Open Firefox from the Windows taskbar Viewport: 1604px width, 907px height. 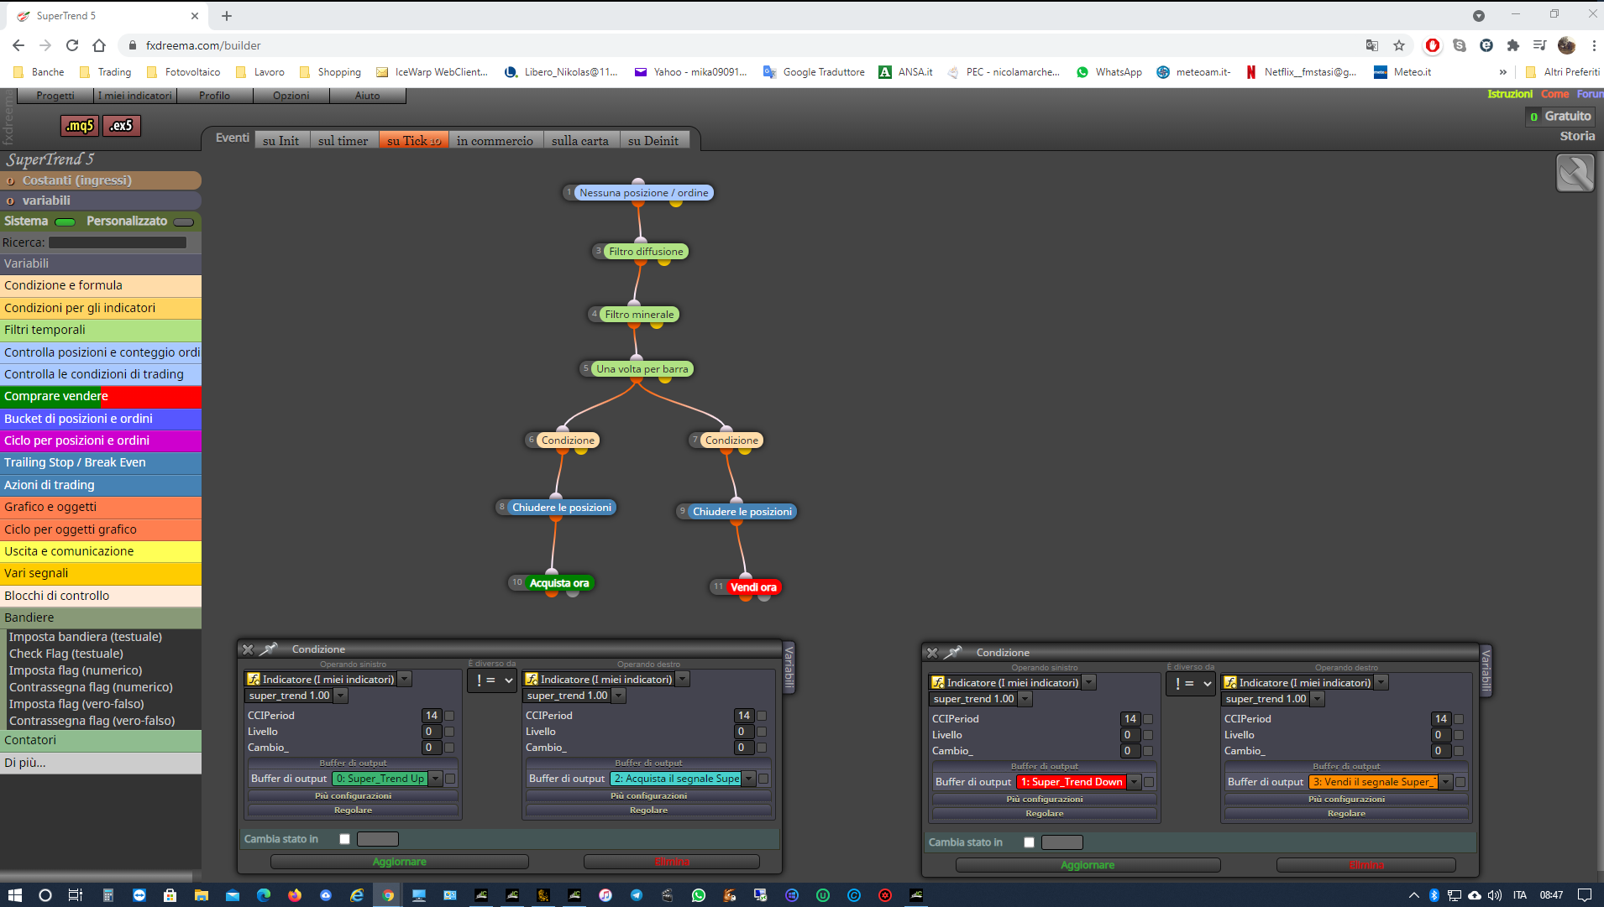(x=295, y=895)
